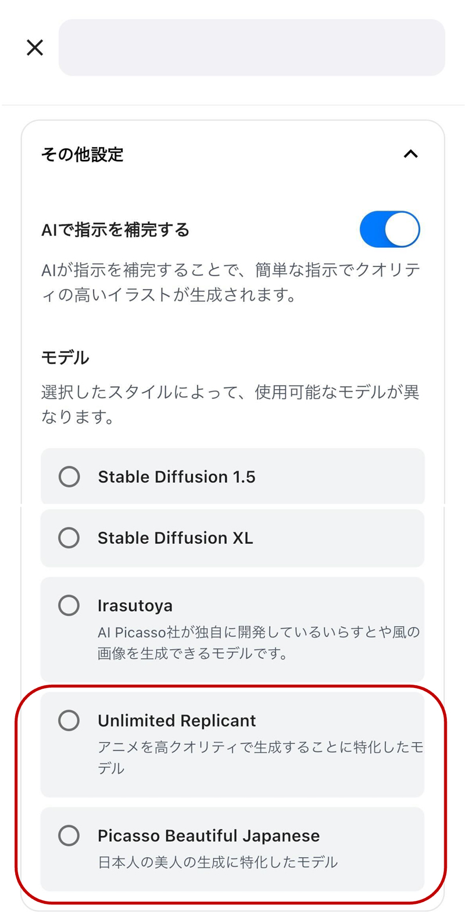Select the Stable Diffusion XL radio circle
The width and height of the screenshot is (465, 919).
coord(69,538)
